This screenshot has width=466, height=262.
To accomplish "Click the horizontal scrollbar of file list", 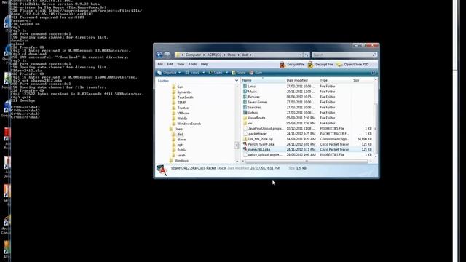I will click(307, 161).
